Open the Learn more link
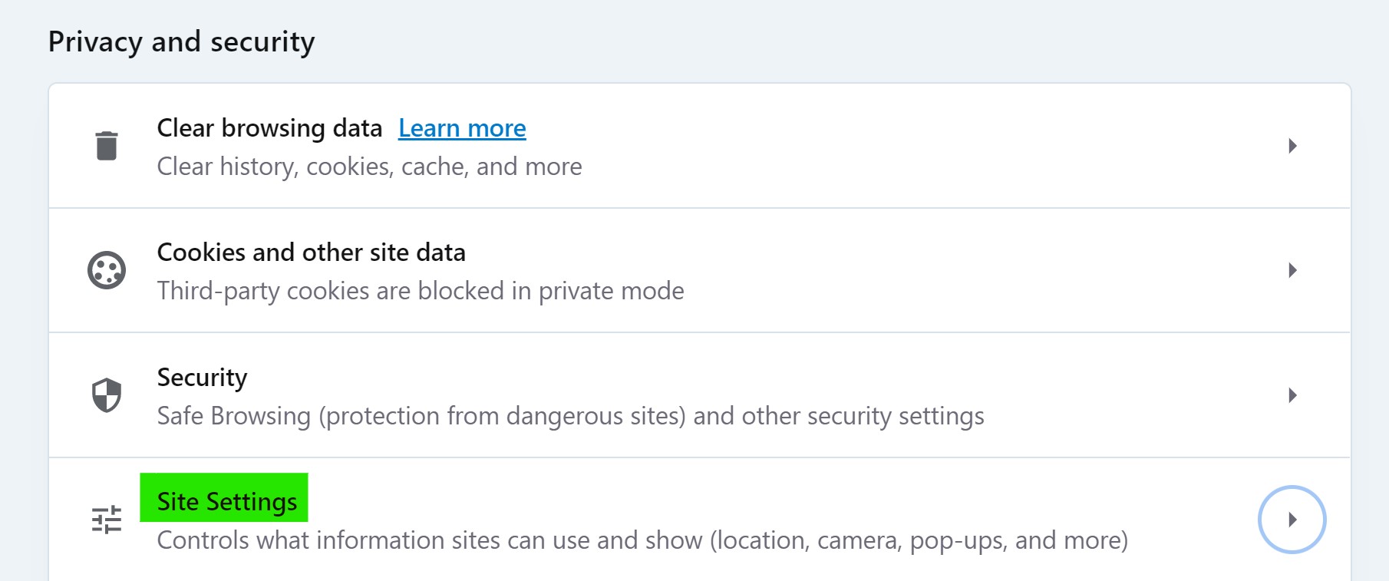The image size is (1389, 581). 462,128
